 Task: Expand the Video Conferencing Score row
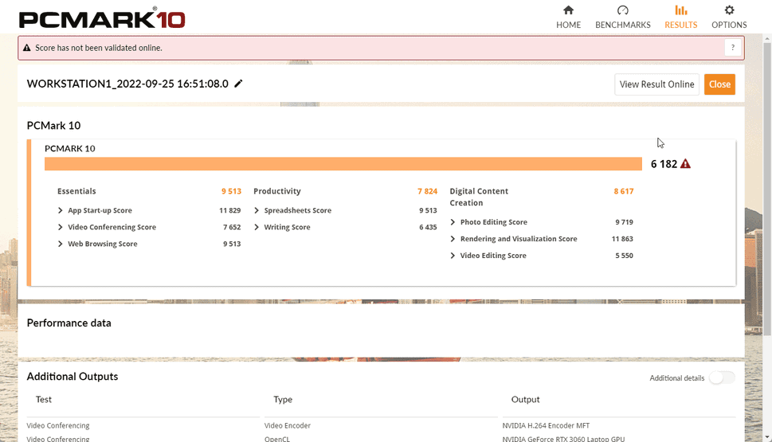point(61,227)
